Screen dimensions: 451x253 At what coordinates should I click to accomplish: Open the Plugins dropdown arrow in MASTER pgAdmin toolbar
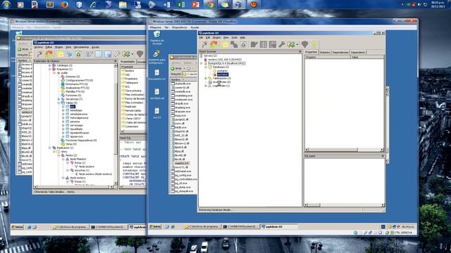coord(297,44)
